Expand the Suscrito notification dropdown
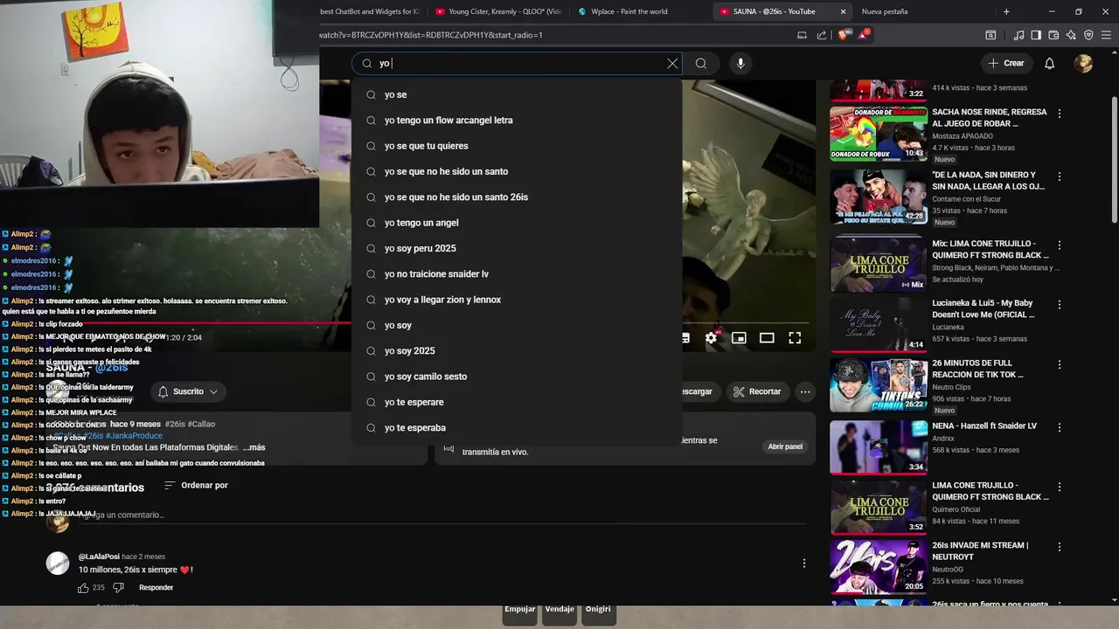 (188, 391)
